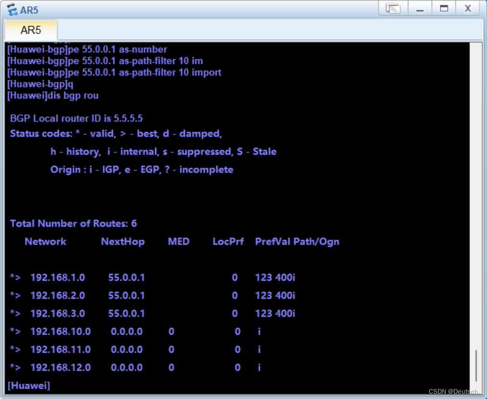Click the as-path-filter 10 import command line
The image size is (487, 399).
(114, 73)
